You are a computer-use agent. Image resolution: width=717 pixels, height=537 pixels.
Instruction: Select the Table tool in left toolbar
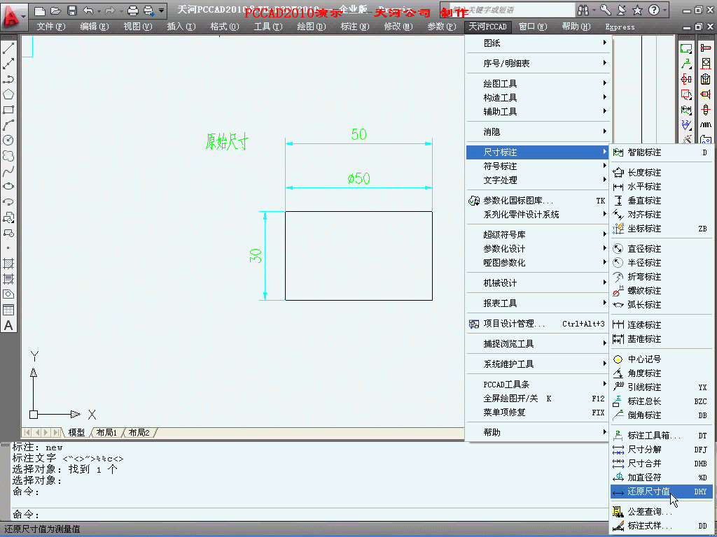click(8, 310)
